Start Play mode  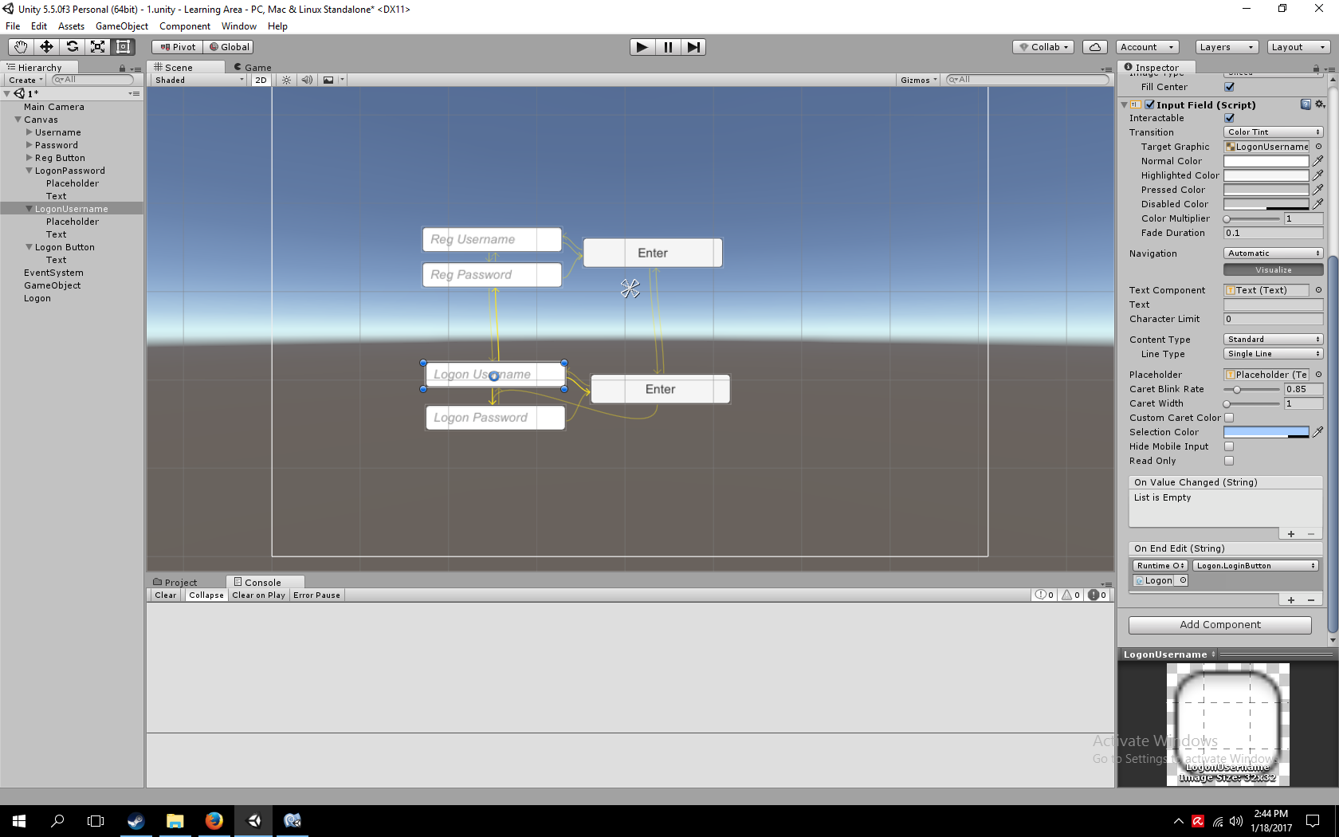pyautogui.click(x=642, y=47)
